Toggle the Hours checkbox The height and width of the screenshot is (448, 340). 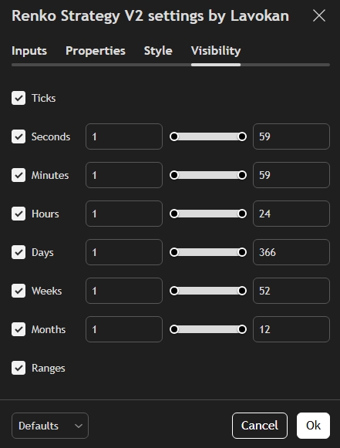[x=19, y=214]
